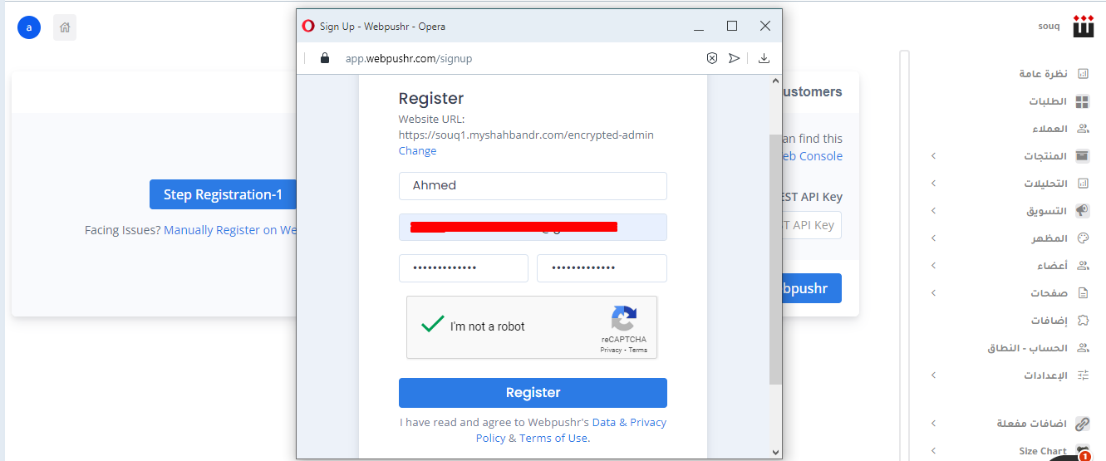The image size is (1106, 461).
Task: Open the نظرة عامة overview icon
Action: click(x=1083, y=74)
